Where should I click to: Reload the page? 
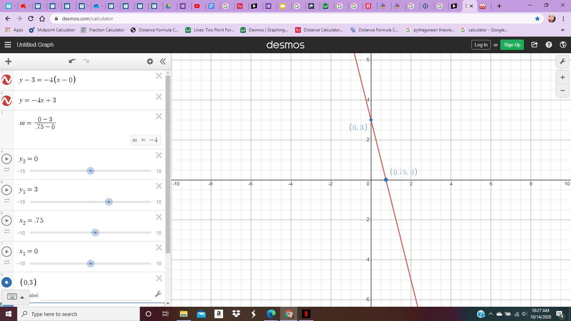click(x=31, y=19)
